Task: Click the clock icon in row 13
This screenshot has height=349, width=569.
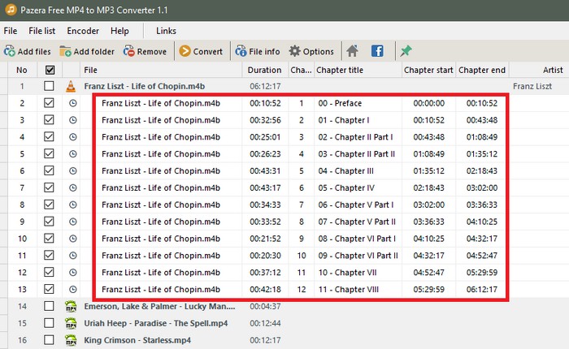Action: (x=73, y=290)
